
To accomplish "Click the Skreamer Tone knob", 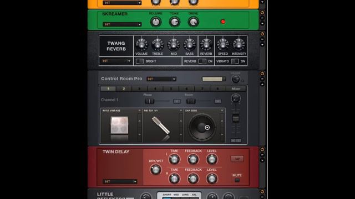I will click(175, 22).
